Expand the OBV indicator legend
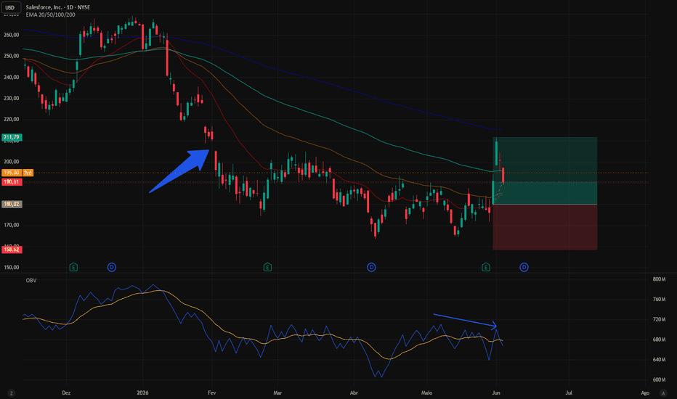This screenshot has width=677, height=399. pos(31,280)
